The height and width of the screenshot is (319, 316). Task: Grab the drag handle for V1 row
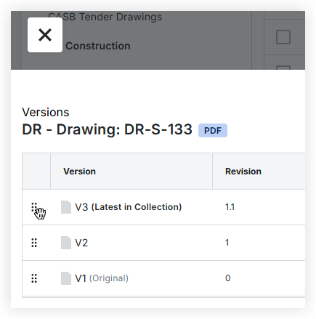coord(34,278)
